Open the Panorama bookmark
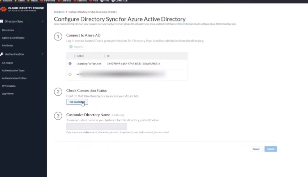The width and height of the screenshot is (308, 177). [x=48, y=1]
